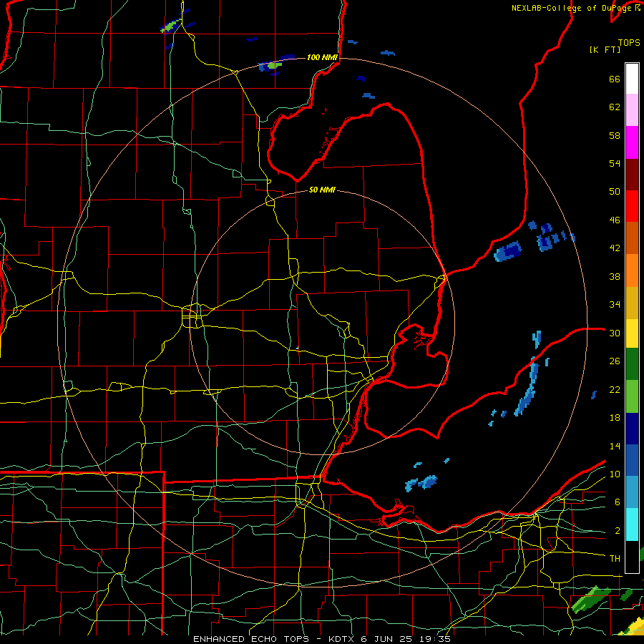Click the legend value '50'

coord(615,192)
